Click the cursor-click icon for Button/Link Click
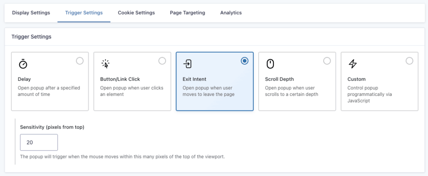 (105, 64)
